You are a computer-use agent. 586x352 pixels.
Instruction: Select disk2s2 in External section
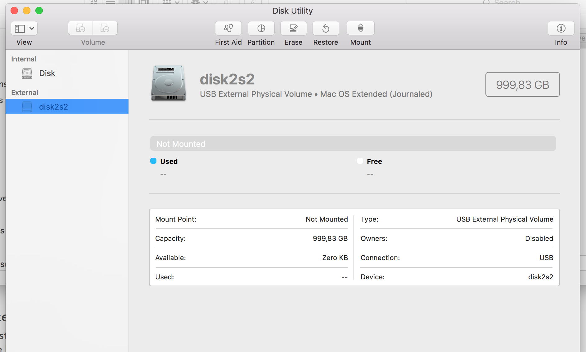pyautogui.click(x=67, y=106)
